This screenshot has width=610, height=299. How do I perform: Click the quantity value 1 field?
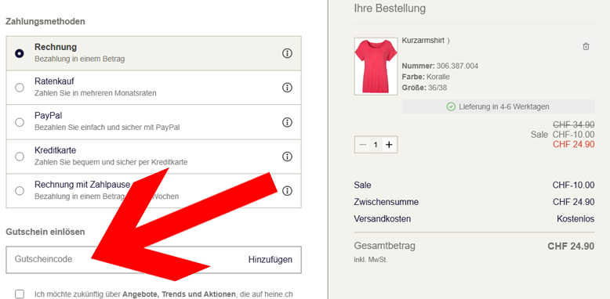click(376, 145)
